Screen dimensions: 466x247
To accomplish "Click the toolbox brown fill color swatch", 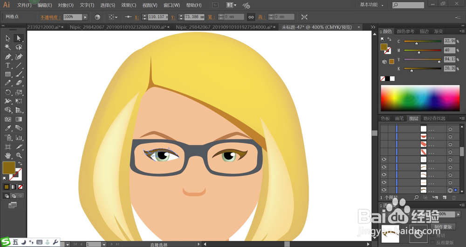I will tap(8, 167).
